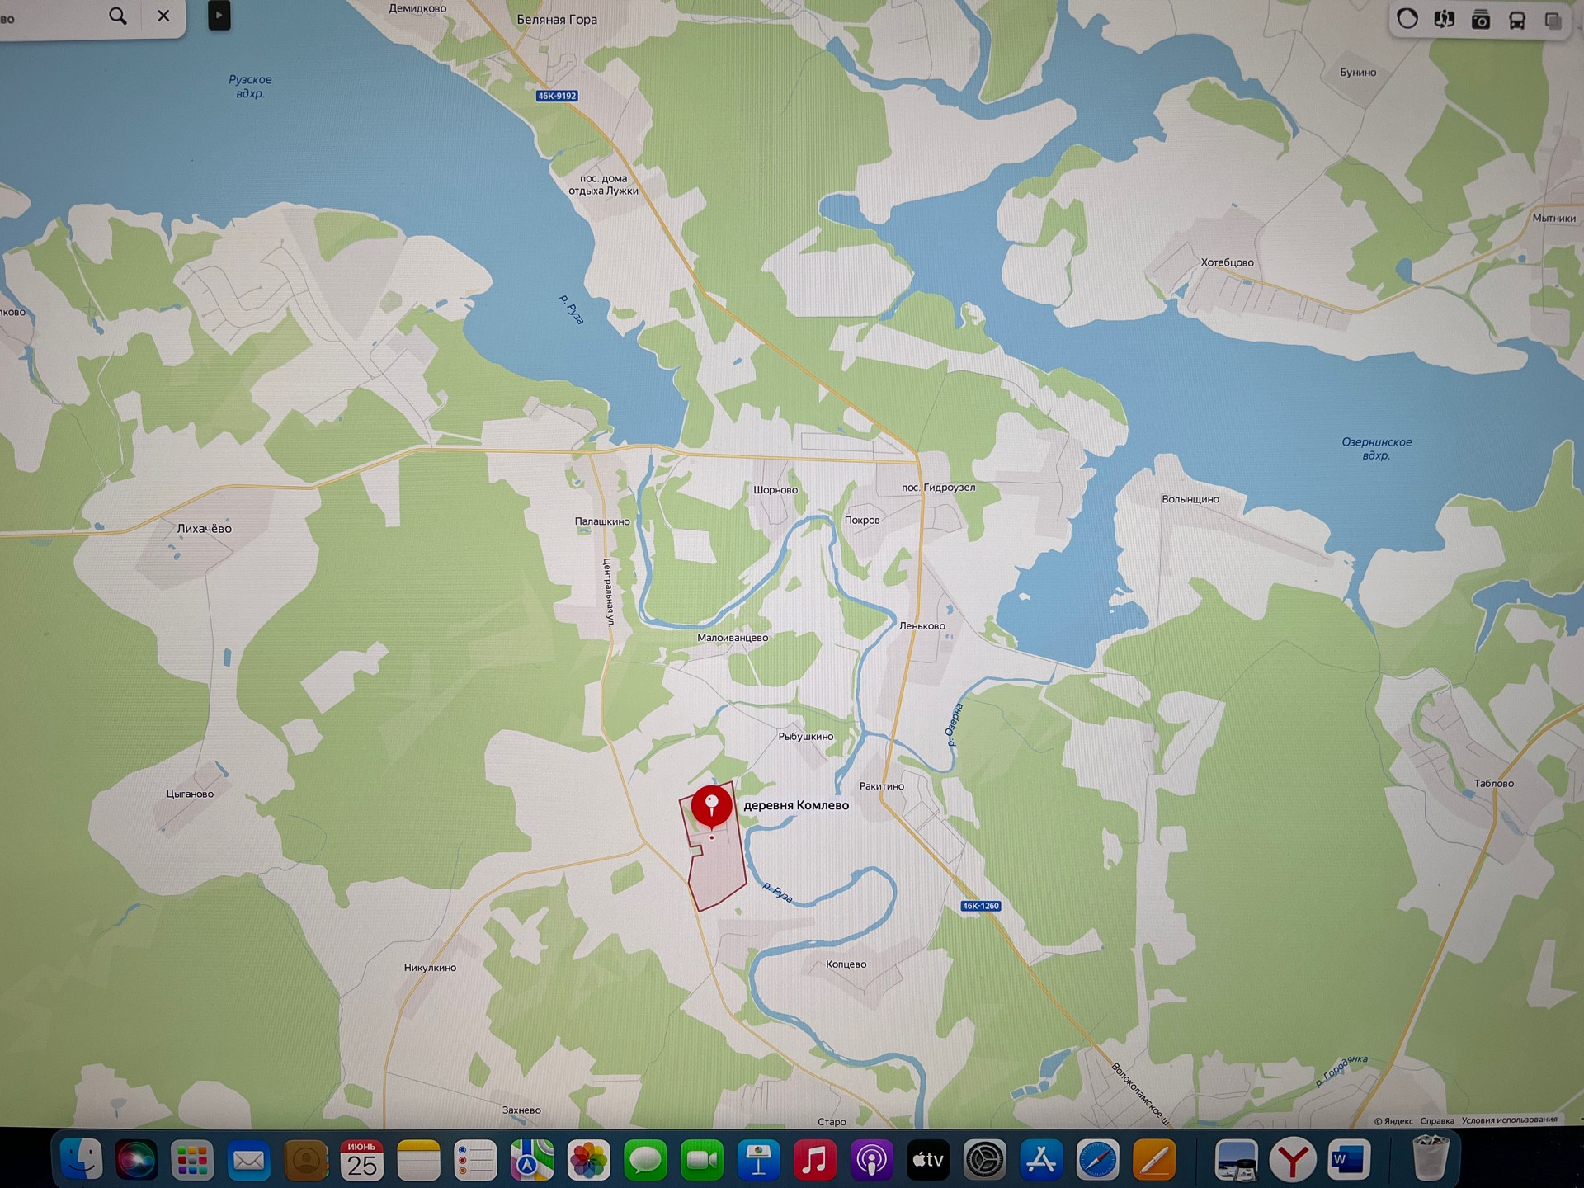Open Microsoft Word in the dock
This screenshot has width=1584, height=1188.
point(1350,1161)
